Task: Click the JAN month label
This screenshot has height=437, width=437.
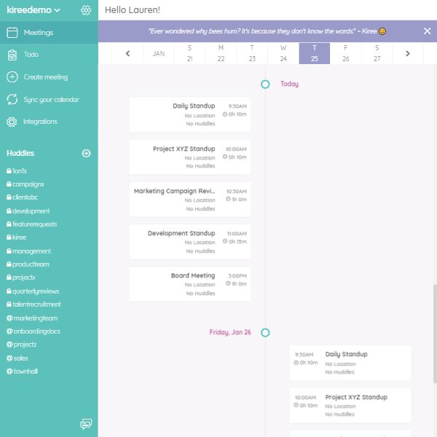Action: 159,53
